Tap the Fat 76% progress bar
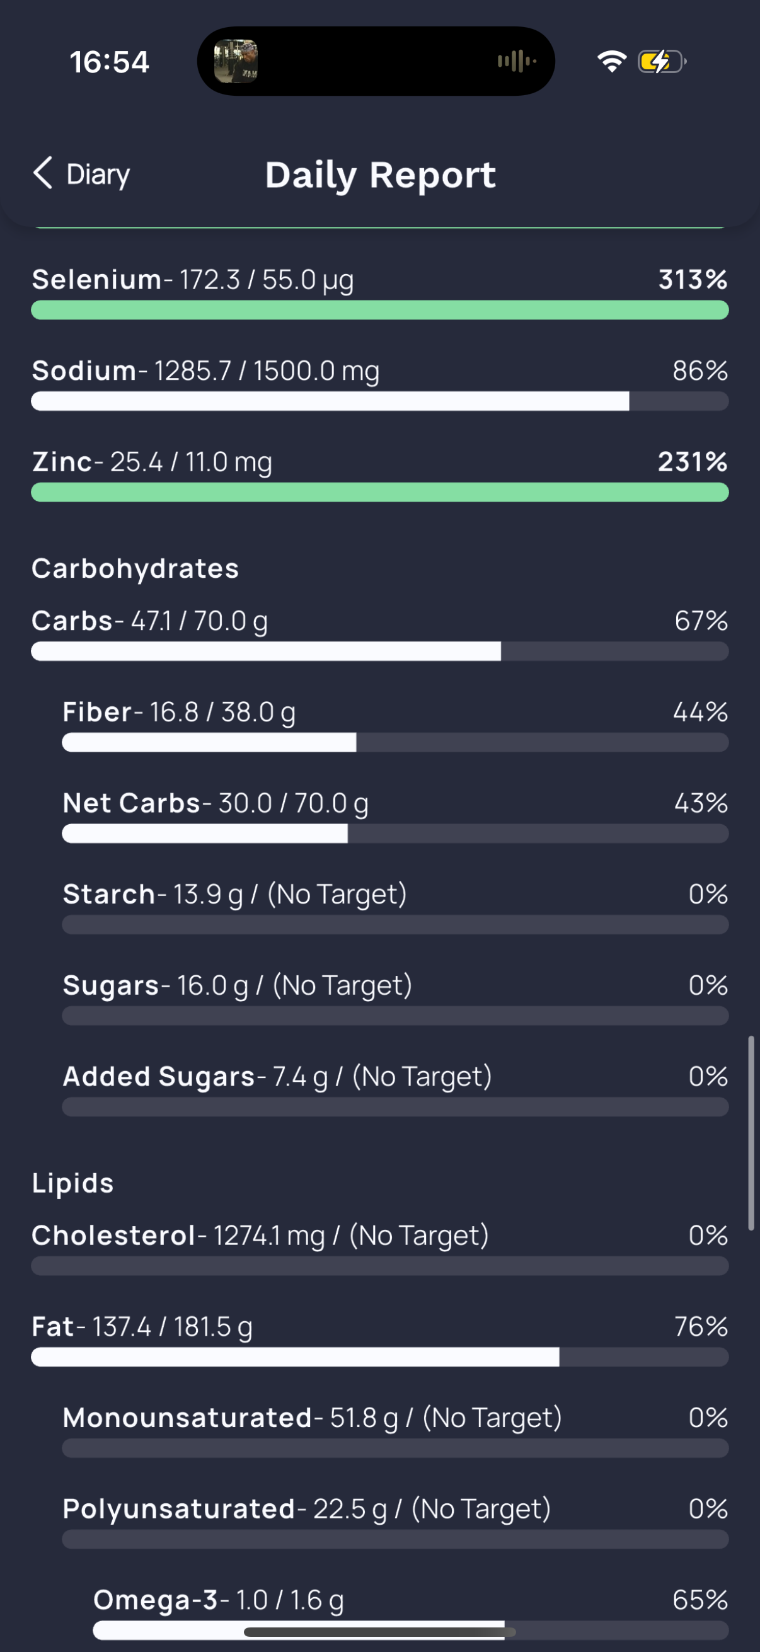The image size is (760, 1652). (x=379, y=1357)
